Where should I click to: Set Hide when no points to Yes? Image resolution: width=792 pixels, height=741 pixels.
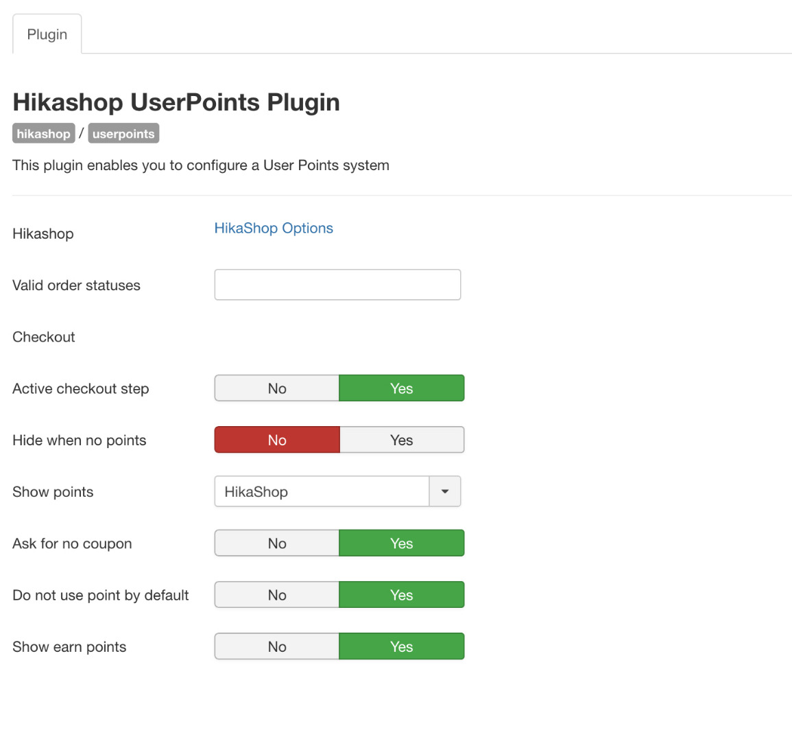coord(401,440)
